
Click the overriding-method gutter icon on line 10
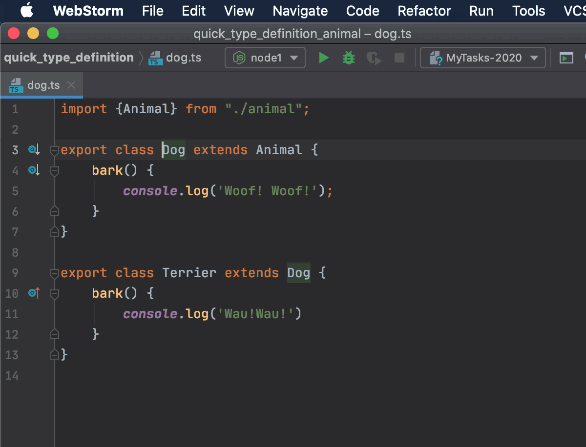[x=33, y=293]
